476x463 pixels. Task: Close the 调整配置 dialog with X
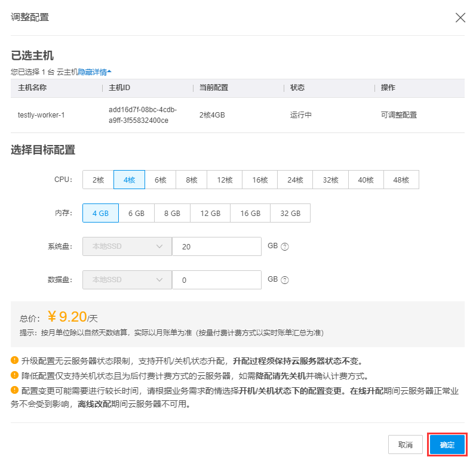click(x=460, y=17)
